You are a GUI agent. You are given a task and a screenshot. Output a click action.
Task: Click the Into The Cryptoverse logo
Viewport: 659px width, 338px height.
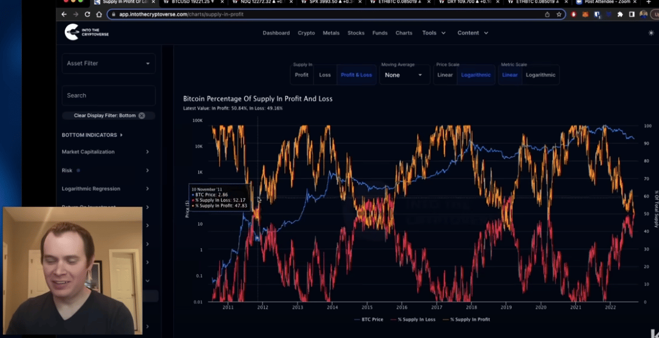point(87,32)
